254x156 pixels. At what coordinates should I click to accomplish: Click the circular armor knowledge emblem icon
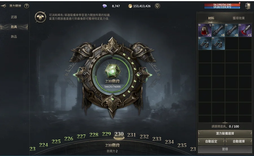coord(40,17)
